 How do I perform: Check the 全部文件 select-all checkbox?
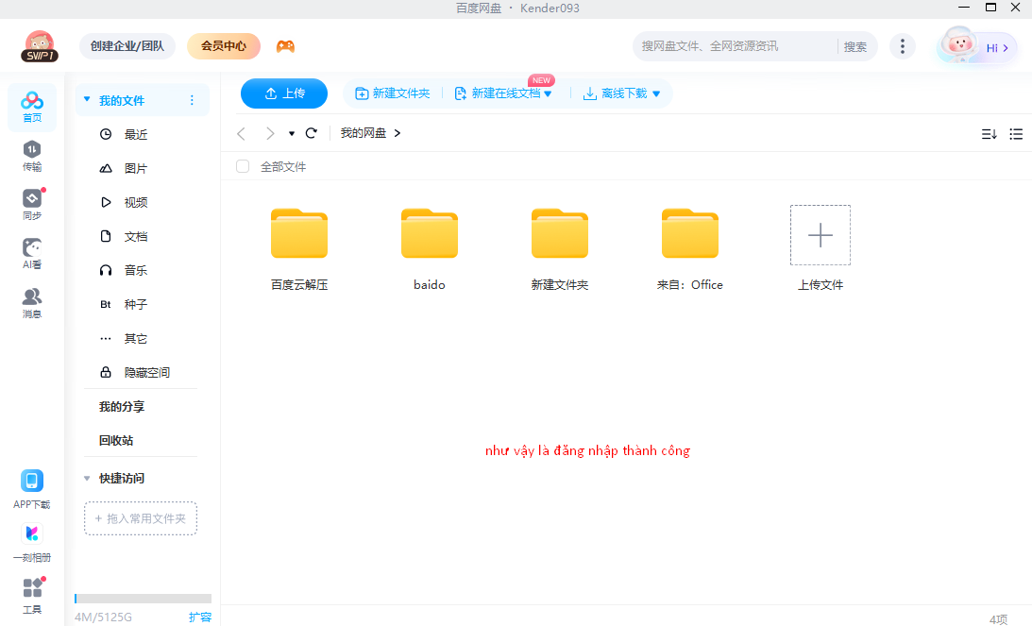click(x=243, y=166)
